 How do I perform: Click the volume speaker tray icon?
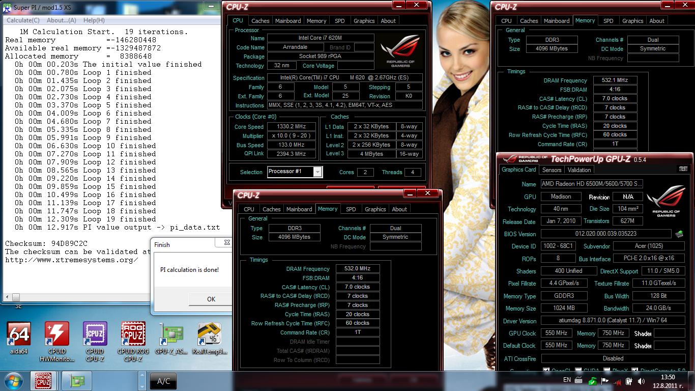(641, 381)
